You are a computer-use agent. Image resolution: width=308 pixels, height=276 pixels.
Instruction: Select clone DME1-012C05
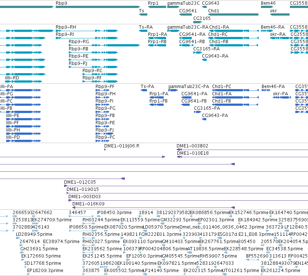pyautogui.click(x=80, y=182)
